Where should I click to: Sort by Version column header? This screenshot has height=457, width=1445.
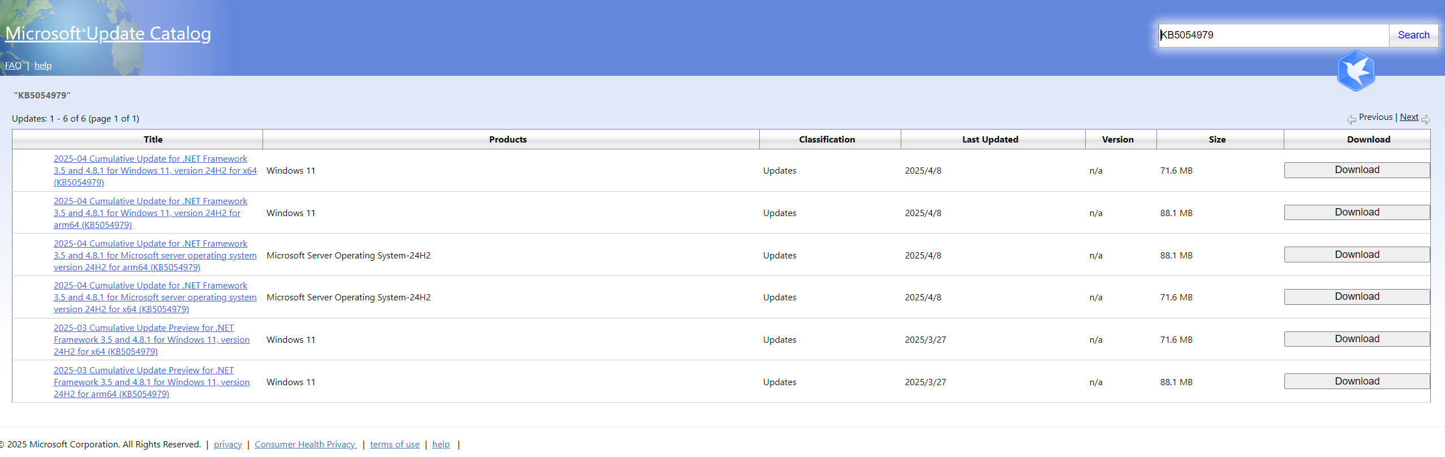point(1117,140)
